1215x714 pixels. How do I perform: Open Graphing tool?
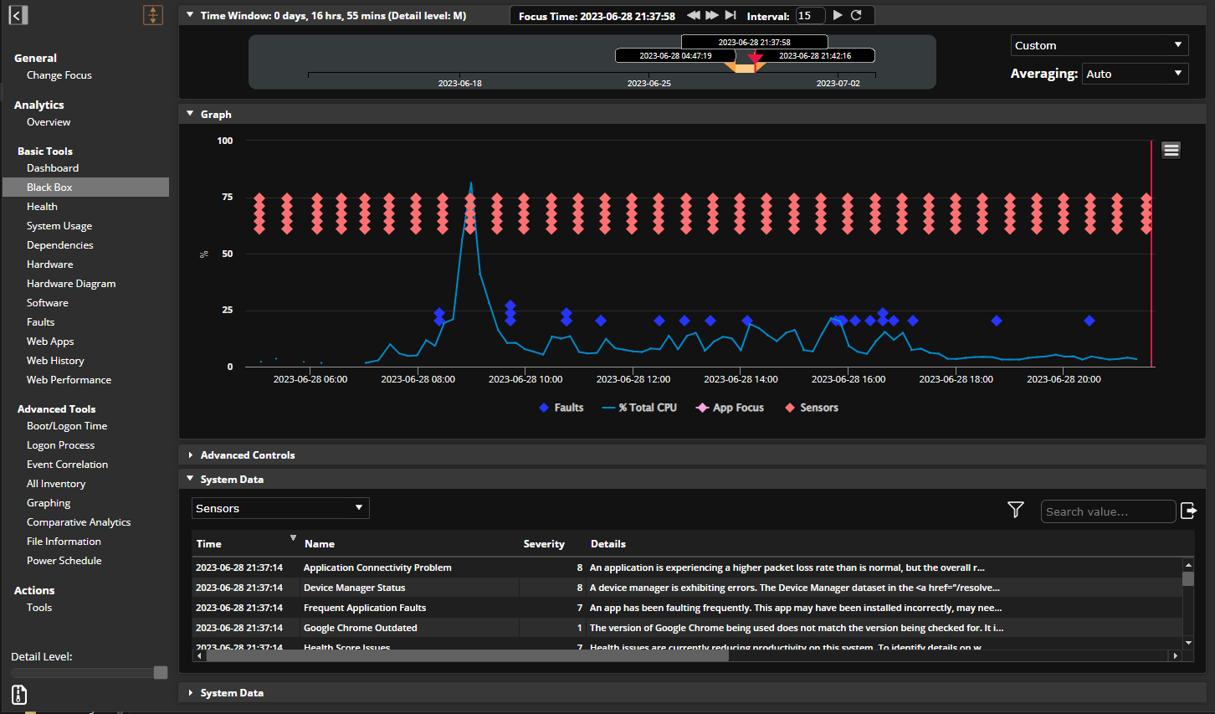click(49, 503)
